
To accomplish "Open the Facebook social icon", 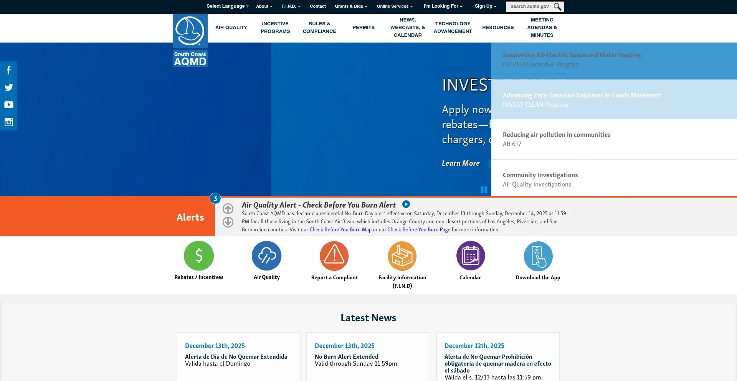I will coord(8,70).
